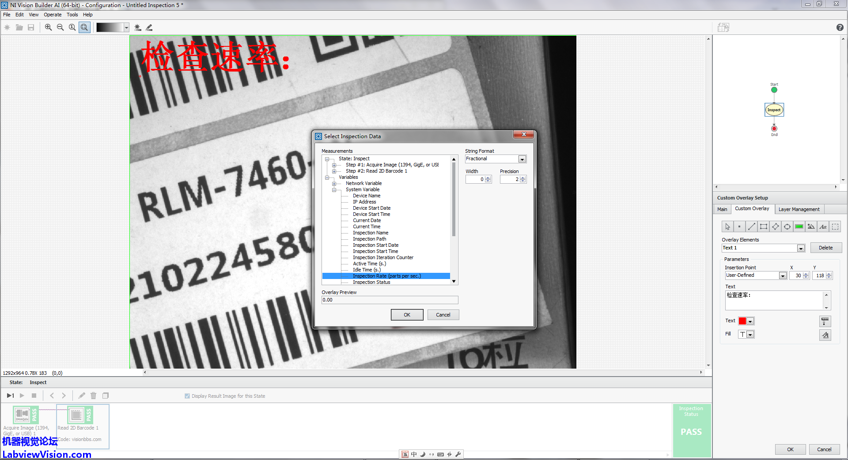This screenshot has width=848, height=460.
Task: Open the Insertion Point User-Defined dropdown
Action: [783, 276]
